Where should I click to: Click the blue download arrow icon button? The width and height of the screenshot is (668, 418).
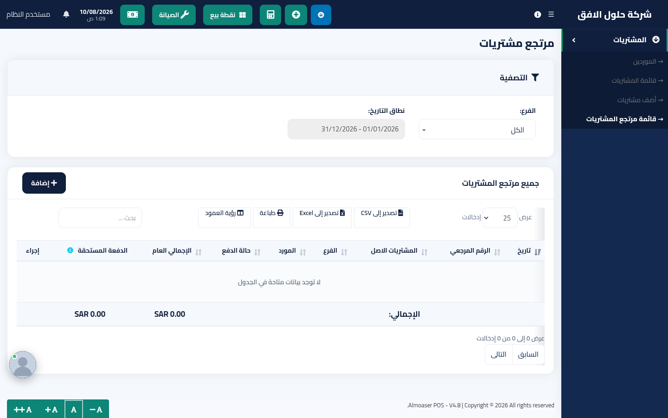(321, 15)
